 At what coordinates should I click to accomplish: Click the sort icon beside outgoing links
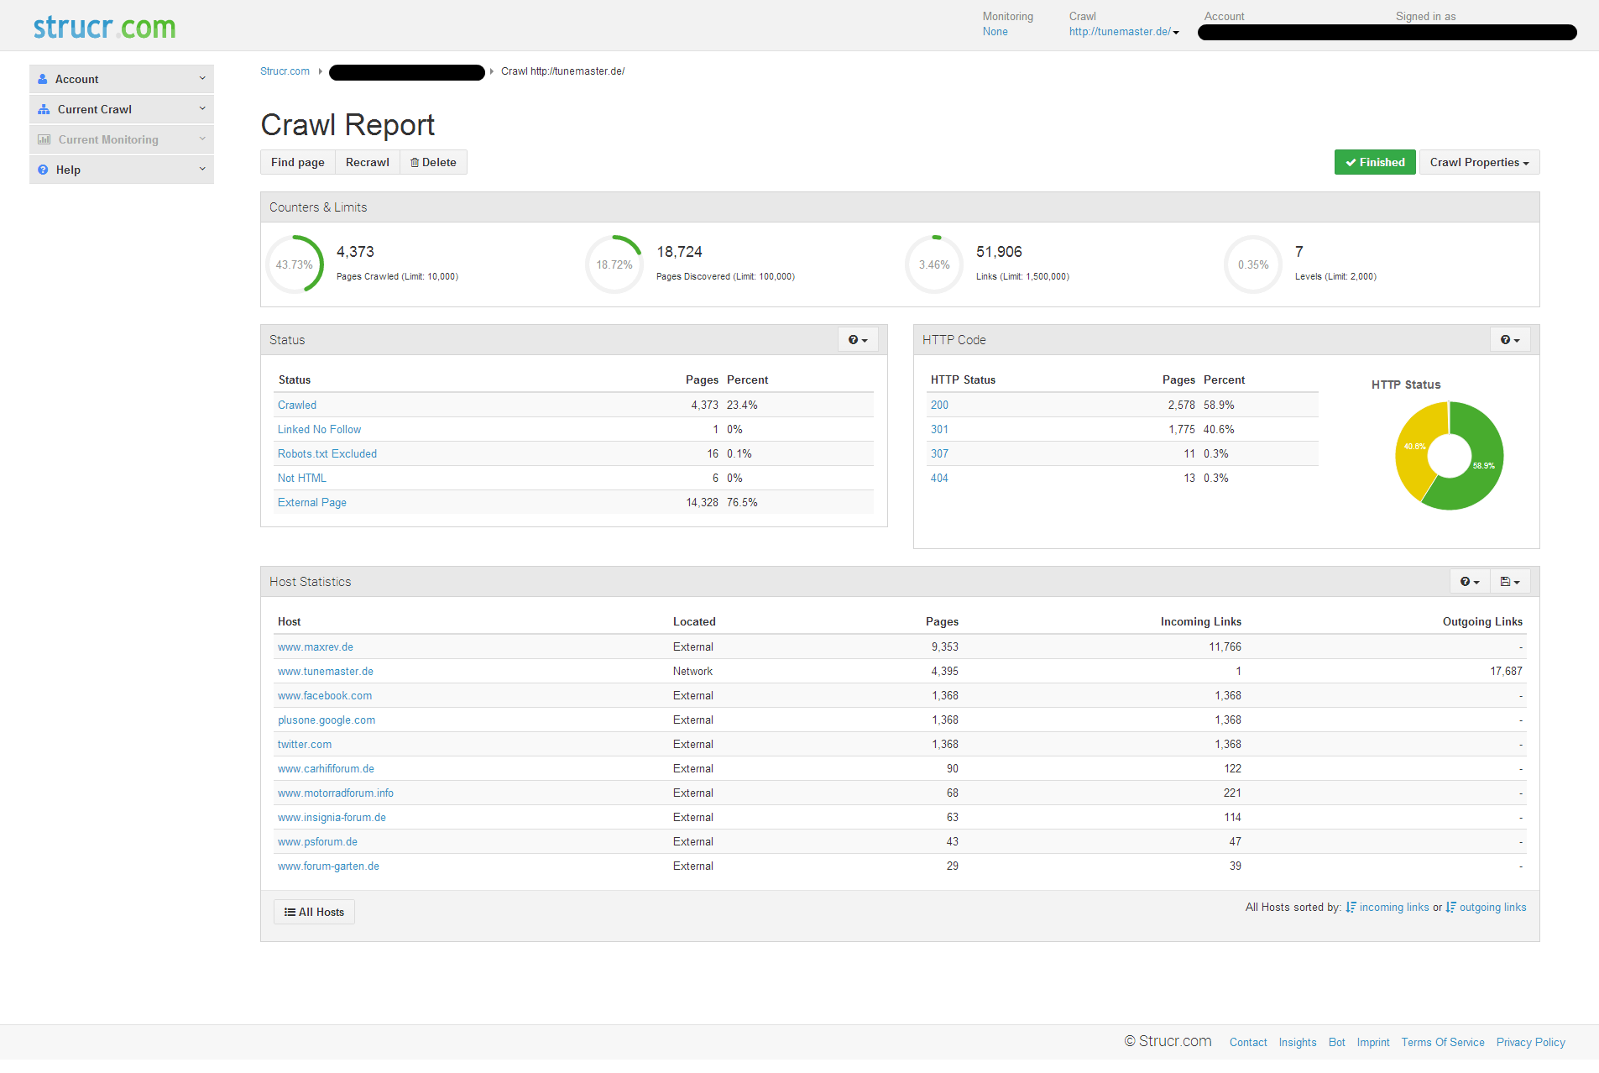[x=1450, y=908]
